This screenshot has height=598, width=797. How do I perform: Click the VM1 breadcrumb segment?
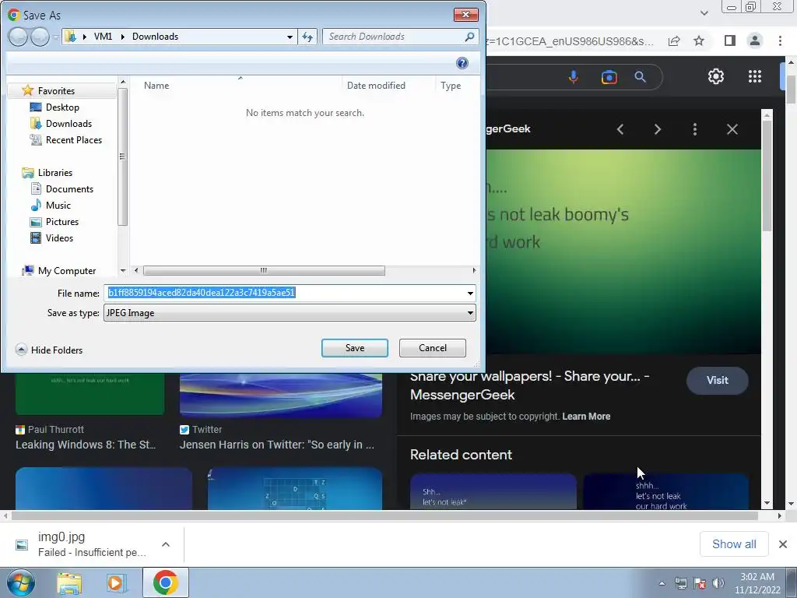pos(104,37)
